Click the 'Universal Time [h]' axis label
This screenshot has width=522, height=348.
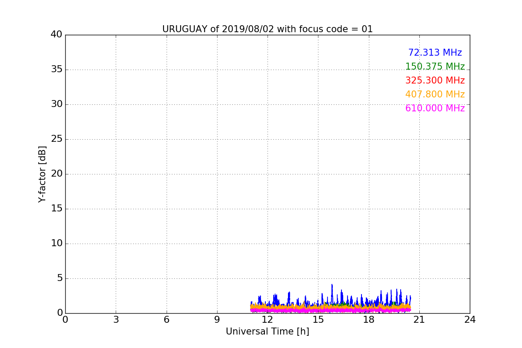[x=268, y=331]
